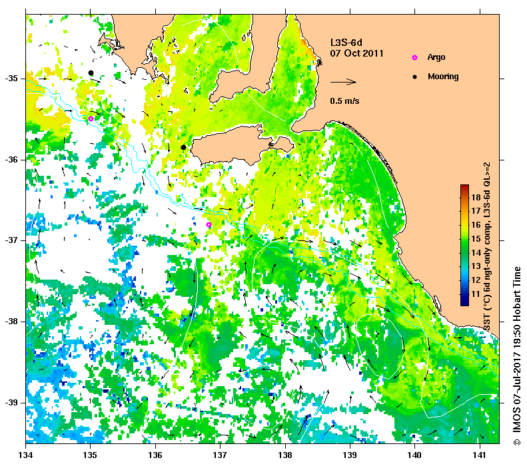
Task: Click the colorbar value '11'
Action: point(476,294)
